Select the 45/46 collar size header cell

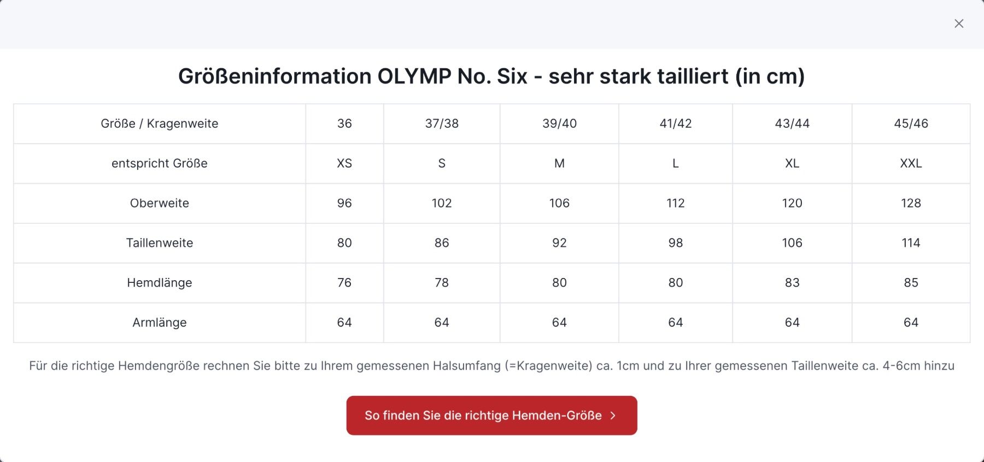[x=911, y=123]
